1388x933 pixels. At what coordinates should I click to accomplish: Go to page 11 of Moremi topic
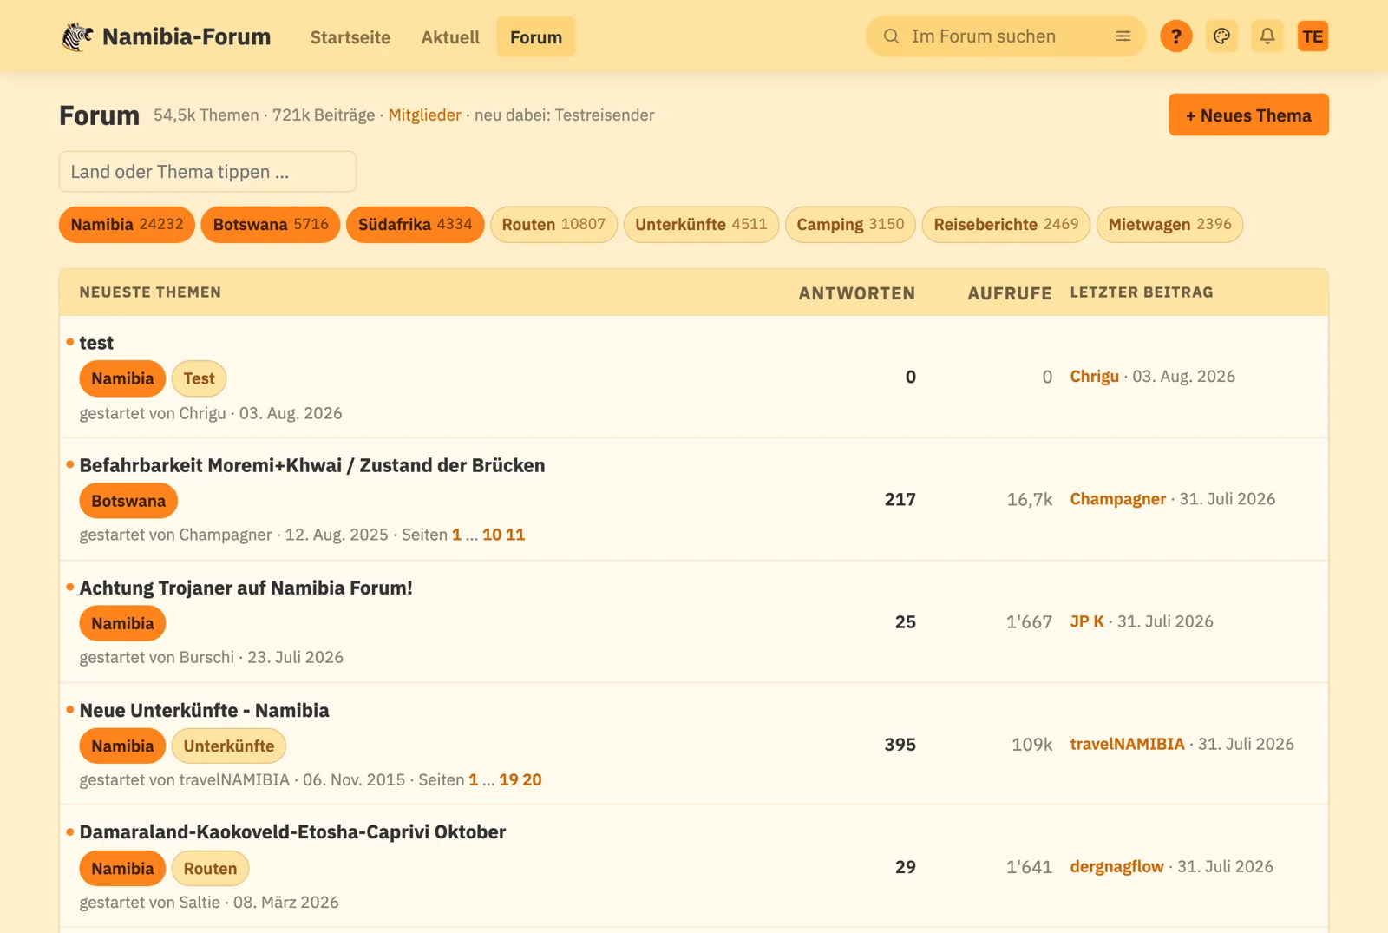coord(515,535)
